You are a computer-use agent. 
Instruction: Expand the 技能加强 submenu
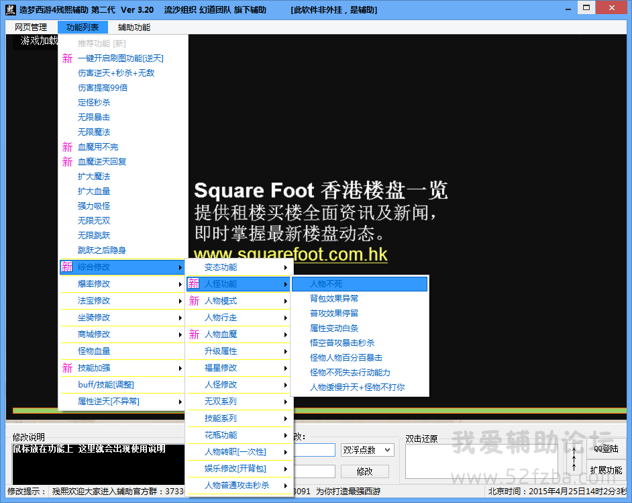click(x=122, y=368)
